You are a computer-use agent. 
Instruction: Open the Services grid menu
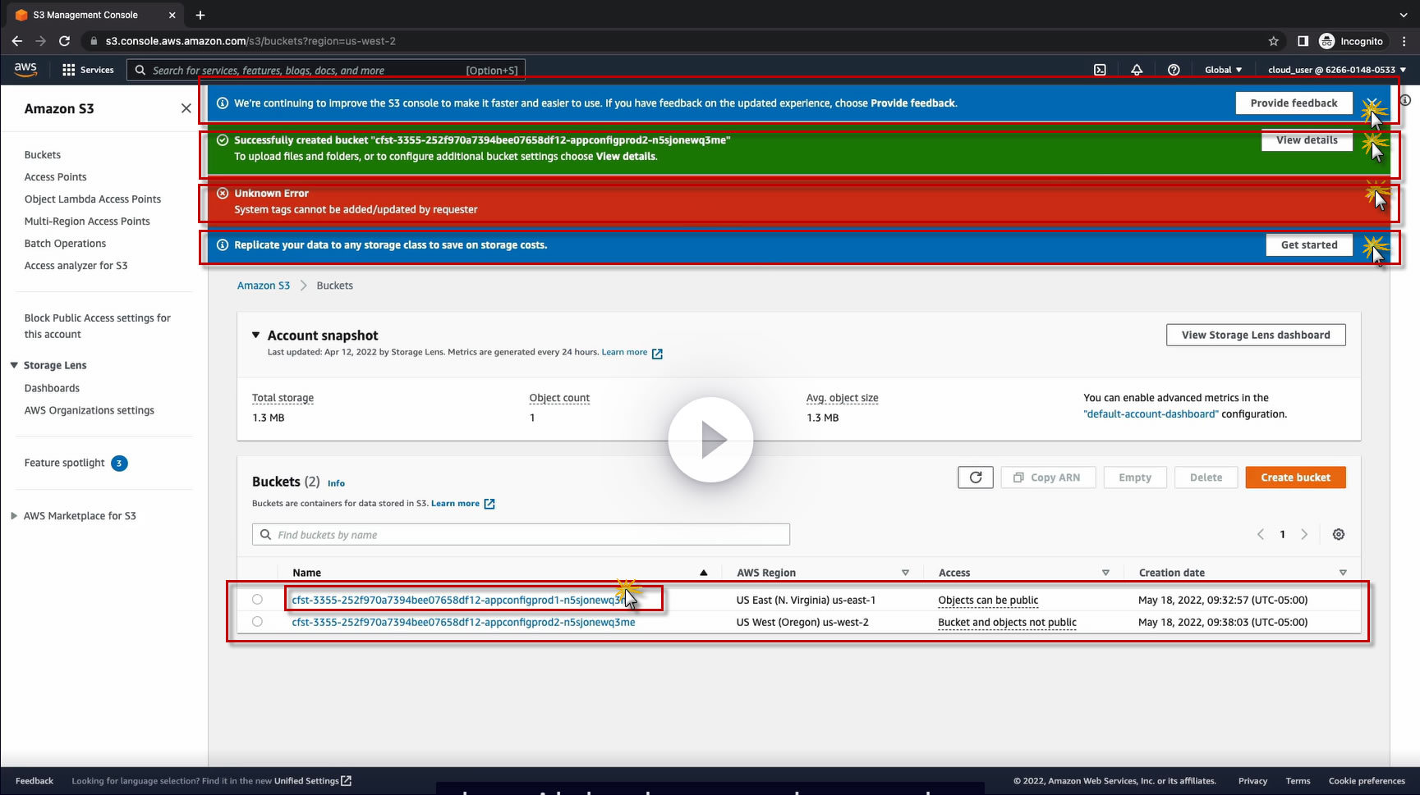(88, 70)
